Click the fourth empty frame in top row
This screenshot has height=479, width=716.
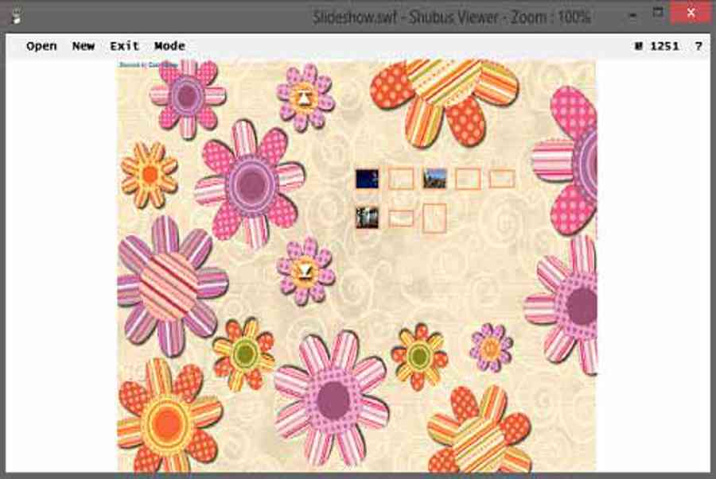click(468, 179)
